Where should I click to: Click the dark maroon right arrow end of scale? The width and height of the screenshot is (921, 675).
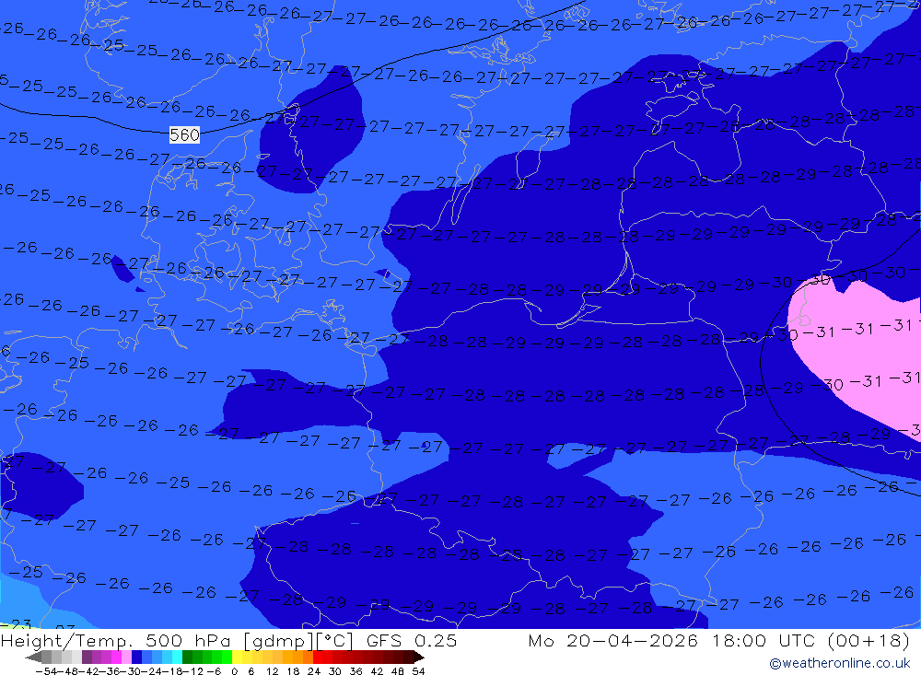(419, 658)
